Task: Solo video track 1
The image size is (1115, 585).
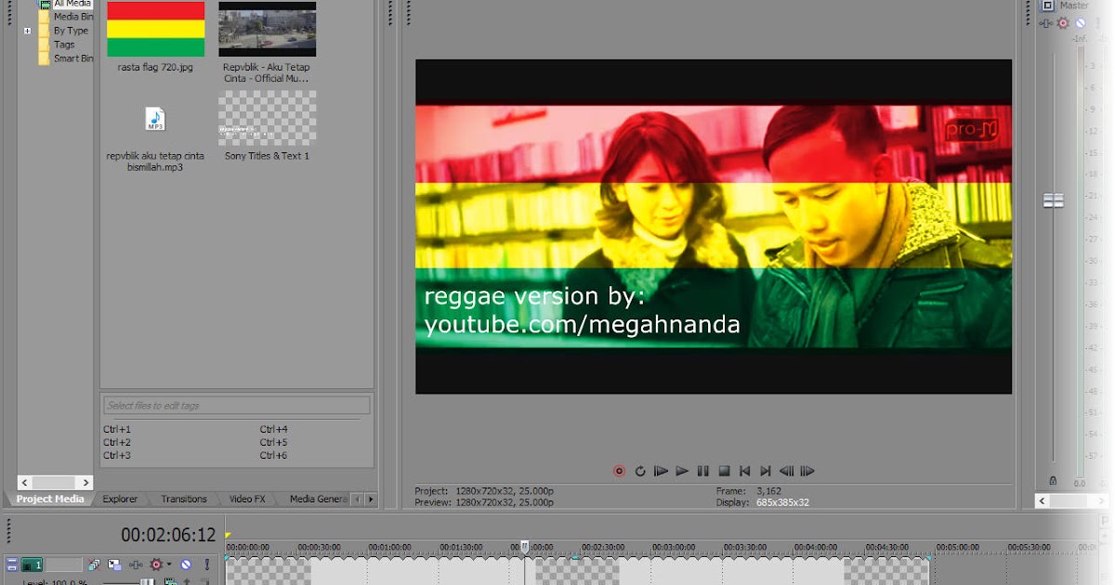Action: point(207,565)
